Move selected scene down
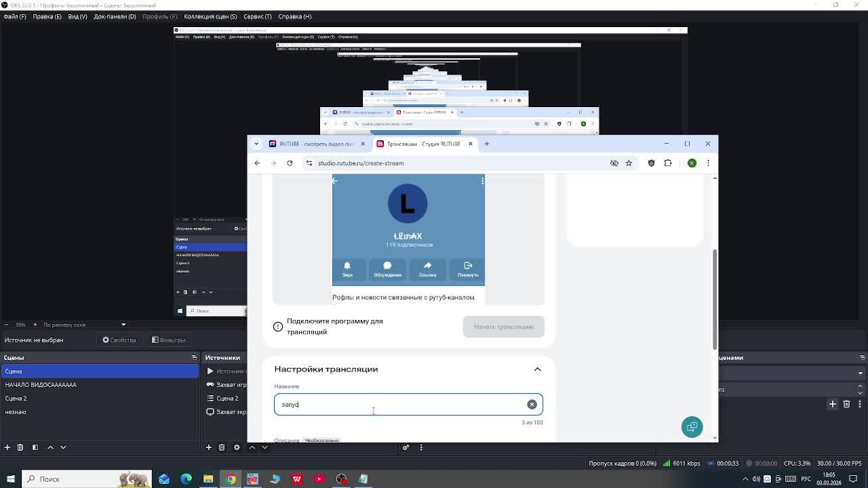 click(63, 447)
